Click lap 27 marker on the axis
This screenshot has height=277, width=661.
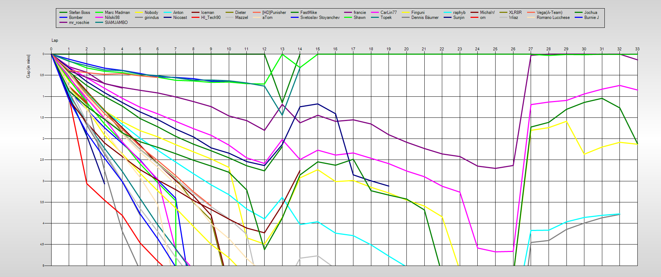point(530,49)
